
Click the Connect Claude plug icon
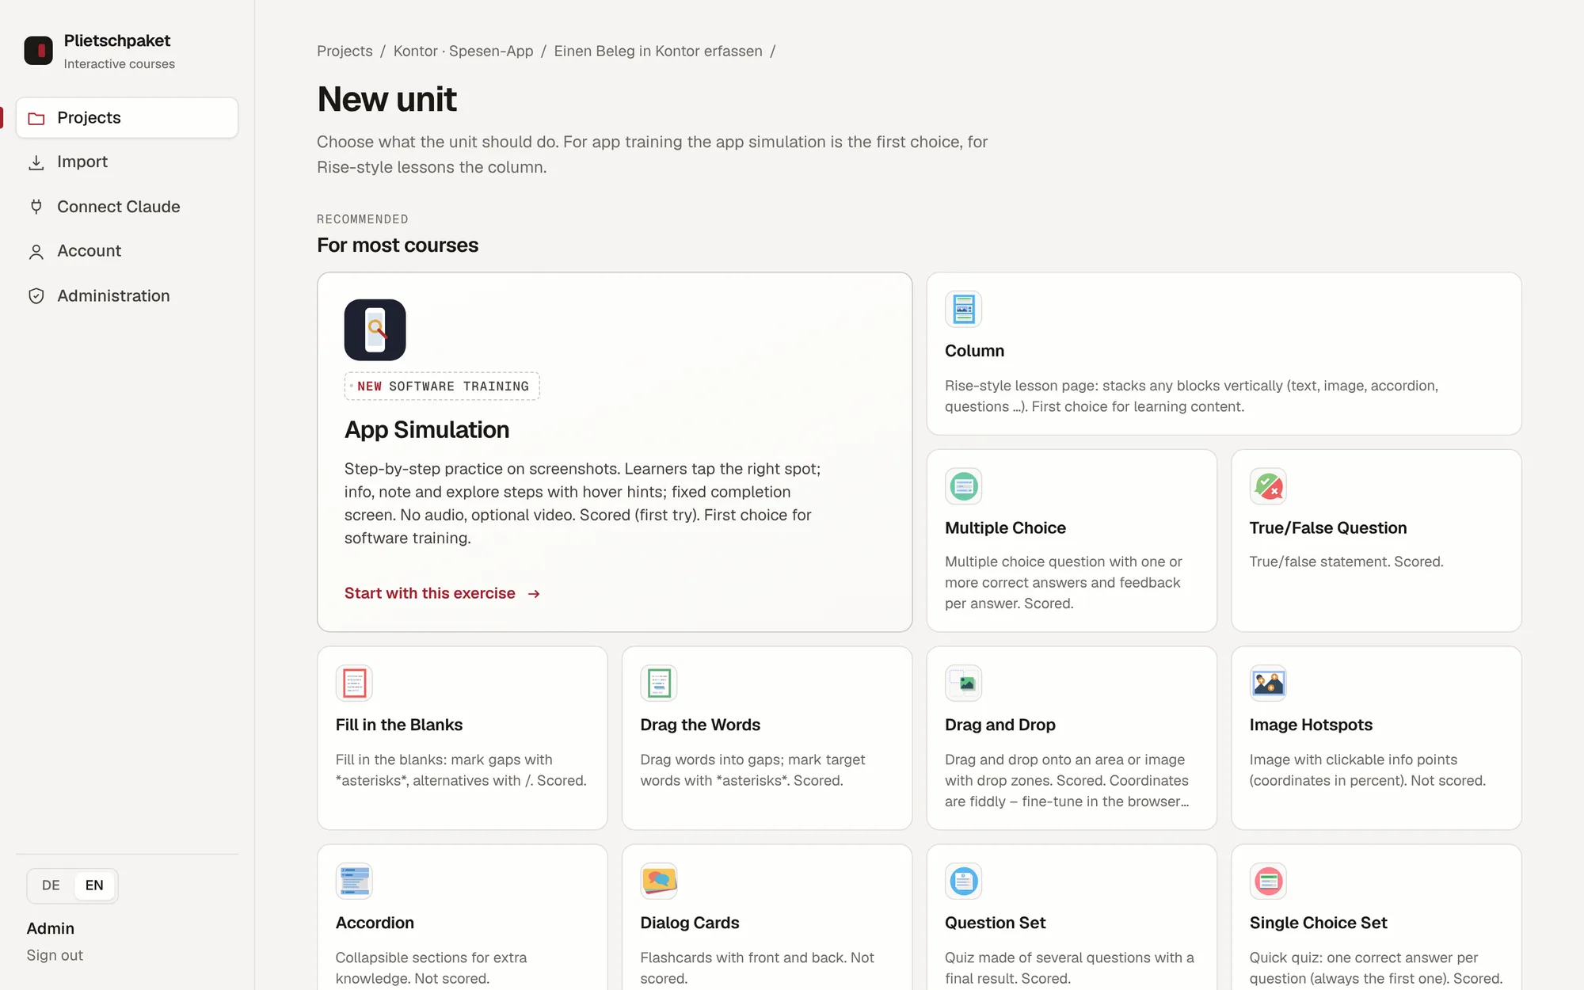coord(36,207)
